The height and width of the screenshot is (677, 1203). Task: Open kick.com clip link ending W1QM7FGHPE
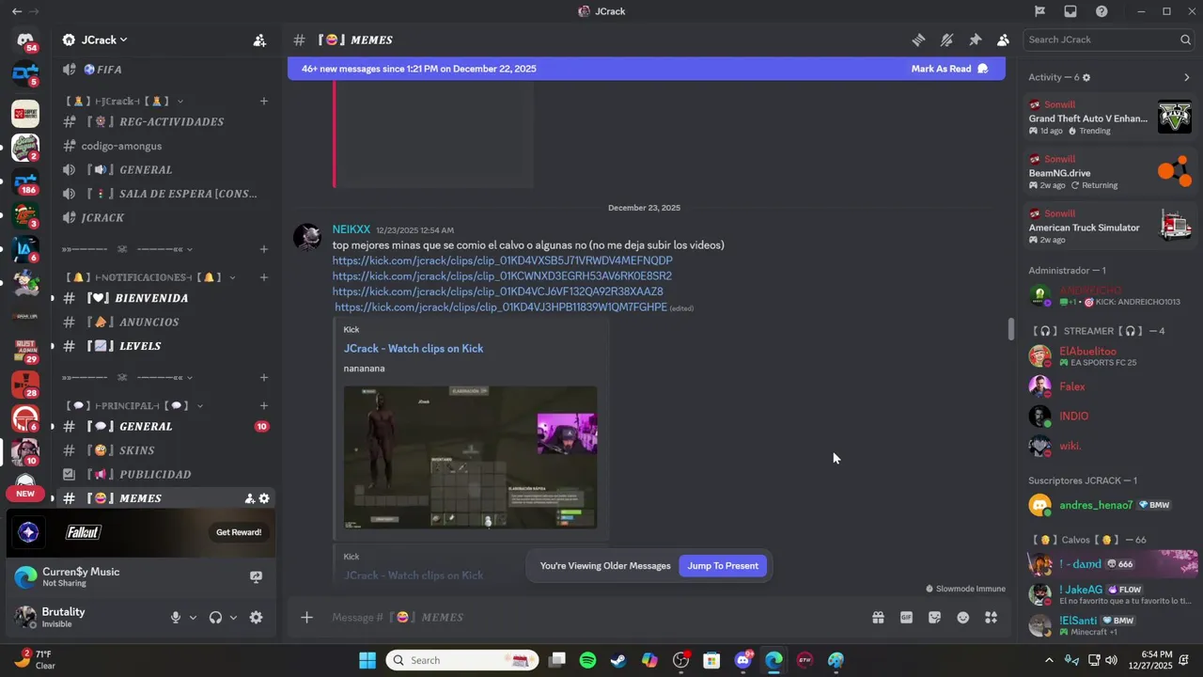[x=501, y=307]
